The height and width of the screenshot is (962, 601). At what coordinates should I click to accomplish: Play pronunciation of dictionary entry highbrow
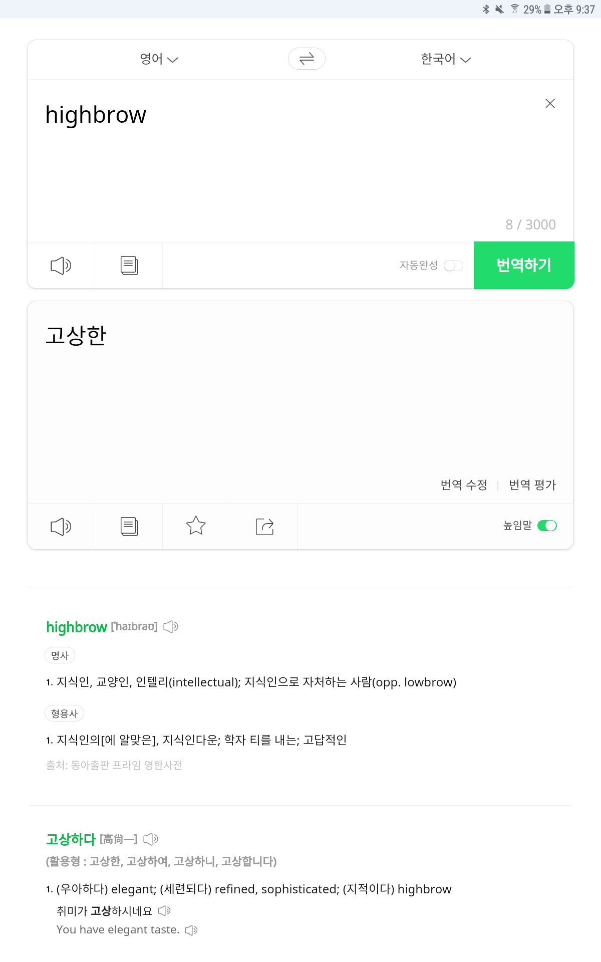[171, 627]
